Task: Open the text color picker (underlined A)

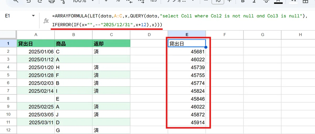Action: point(278,1)
